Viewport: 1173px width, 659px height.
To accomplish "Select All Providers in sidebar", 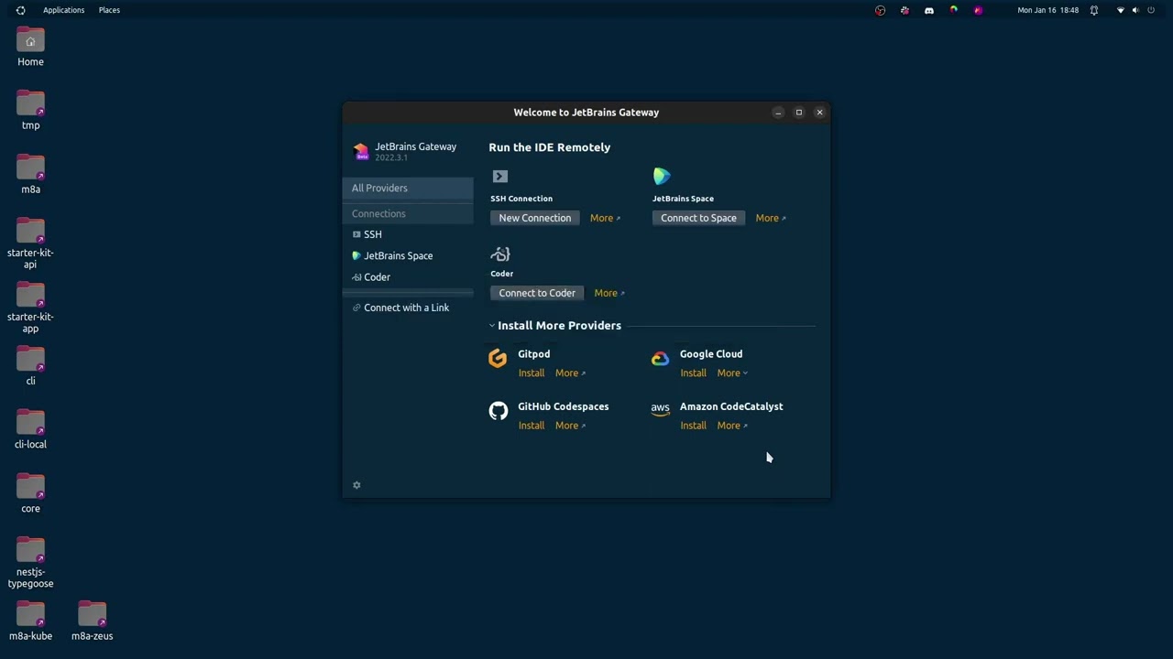I will tap(408, 188).
